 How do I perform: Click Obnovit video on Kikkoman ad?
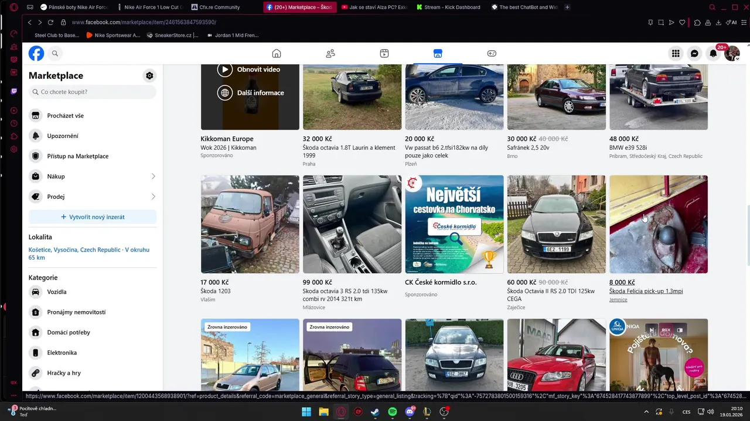[249, 70]
